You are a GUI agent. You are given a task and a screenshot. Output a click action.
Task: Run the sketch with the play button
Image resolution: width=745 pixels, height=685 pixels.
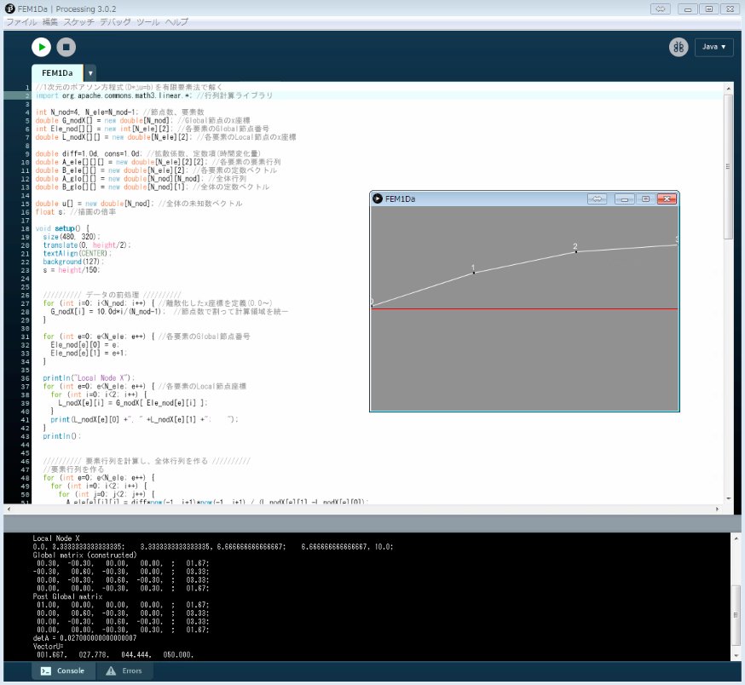(41, 47)
